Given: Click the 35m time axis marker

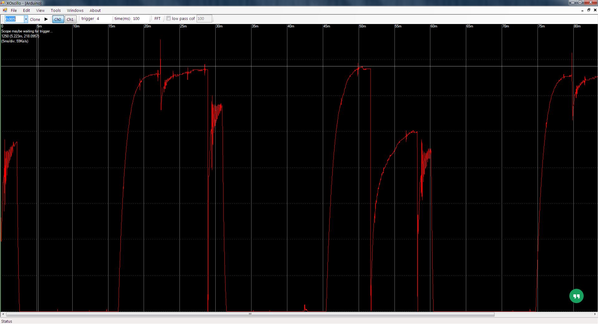Looking at the screenshot, I should (x=255, y=26).
